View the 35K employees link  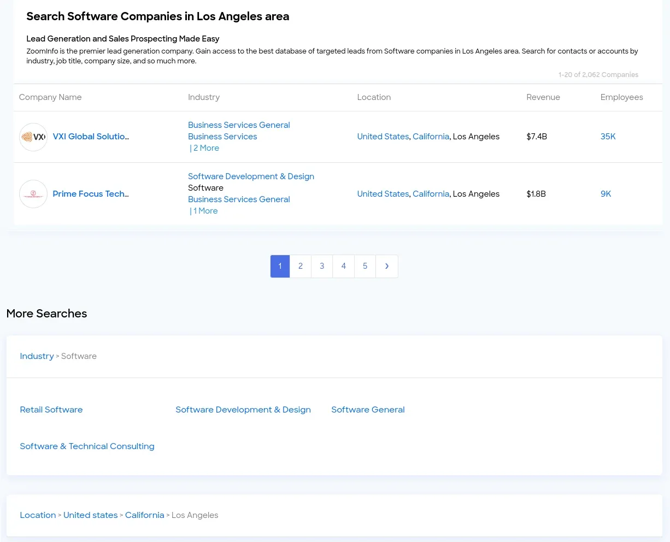tap(608, 137)
